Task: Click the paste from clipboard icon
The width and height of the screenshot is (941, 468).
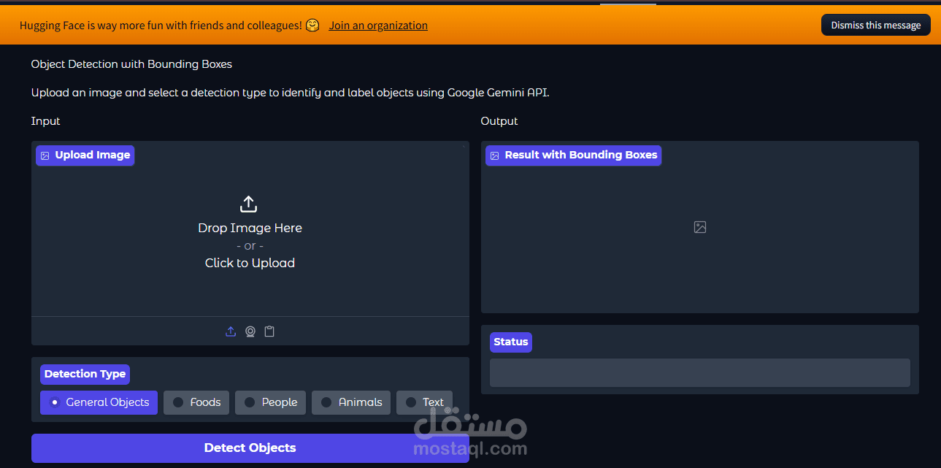Action: point(269,331)
